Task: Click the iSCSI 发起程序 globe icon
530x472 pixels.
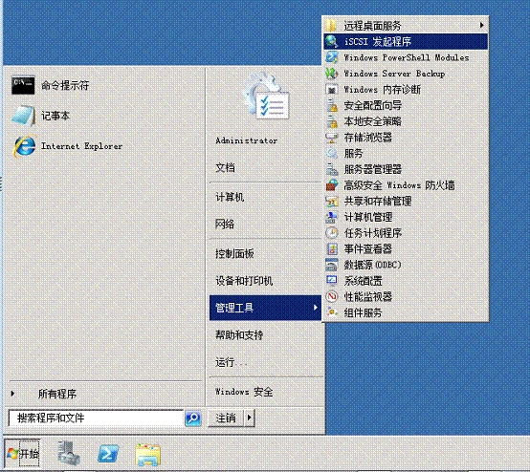Action: [x=332, y=41]
